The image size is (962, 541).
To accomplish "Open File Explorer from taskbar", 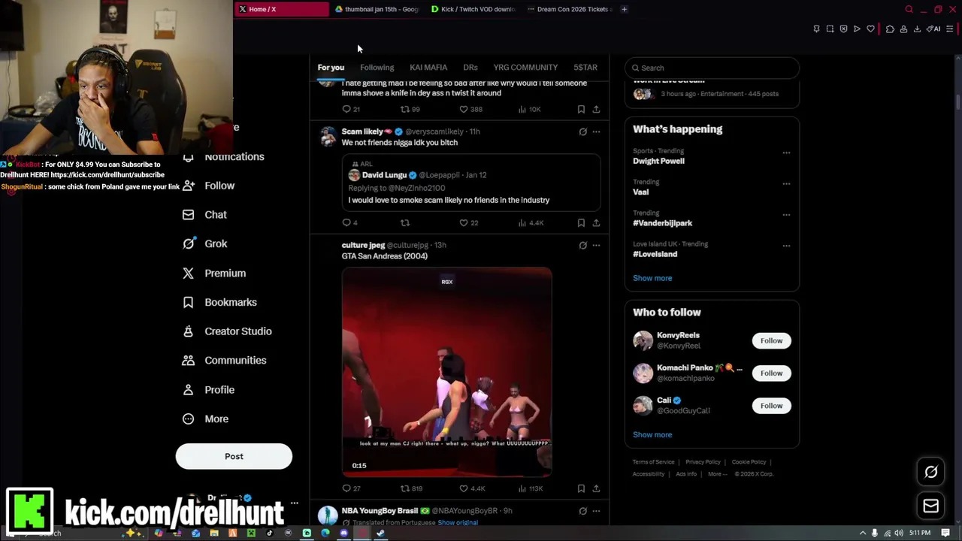I will (x=213, y=533).
